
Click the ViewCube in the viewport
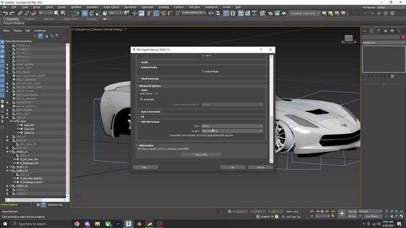click(348, 39)
